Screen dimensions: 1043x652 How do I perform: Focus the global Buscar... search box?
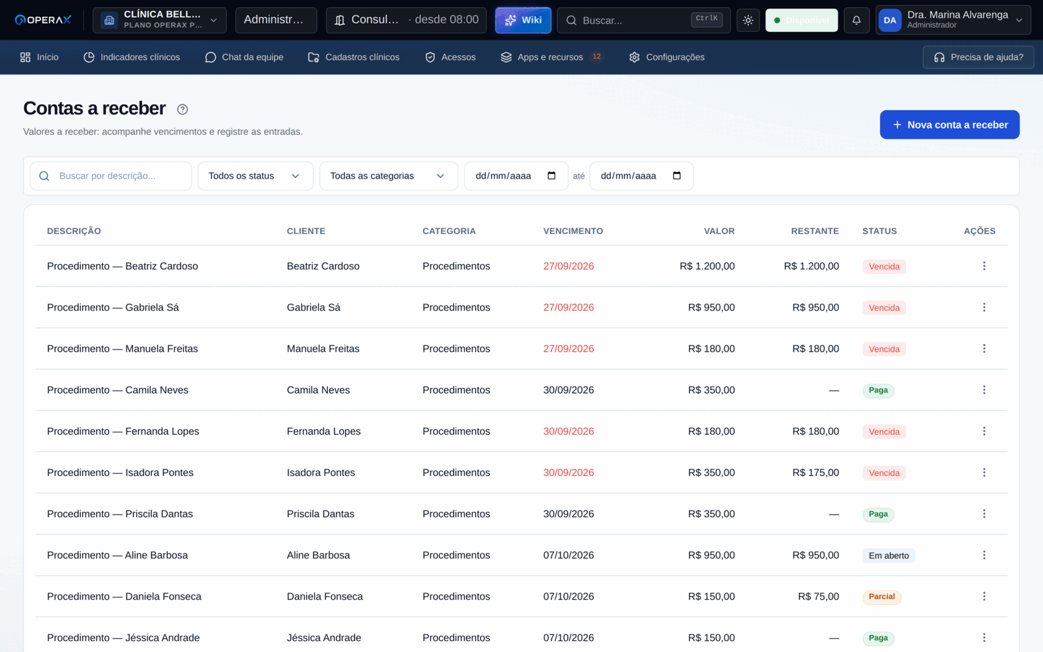(x=643, y=20)
